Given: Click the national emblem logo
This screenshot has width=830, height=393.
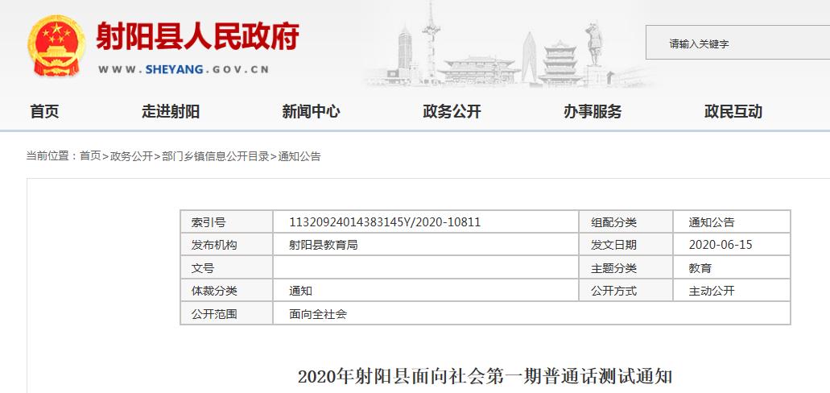Looking at the screenshot, I should 56,46.
